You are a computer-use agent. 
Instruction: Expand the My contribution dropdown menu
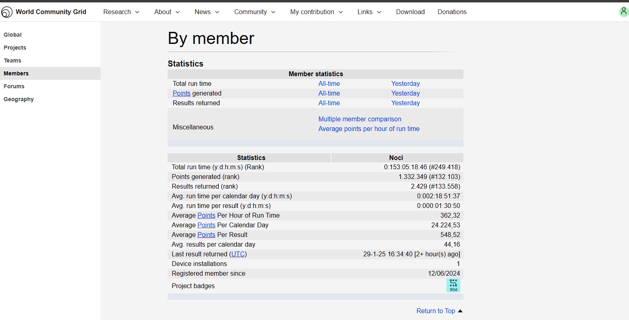[317, 12]
